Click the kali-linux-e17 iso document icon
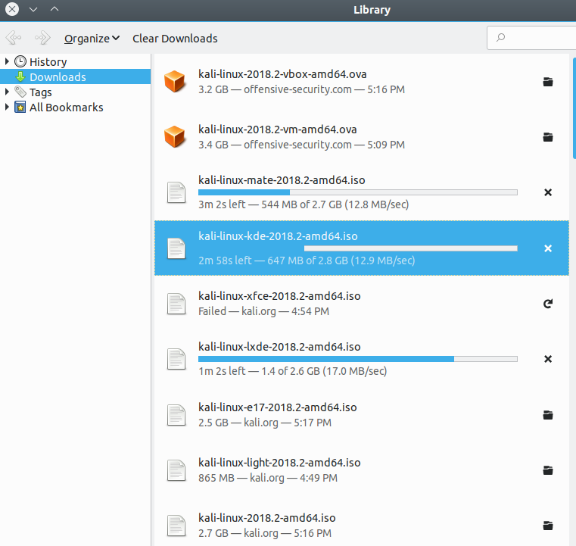Screen dimensions: 576x546 (176, 415)
